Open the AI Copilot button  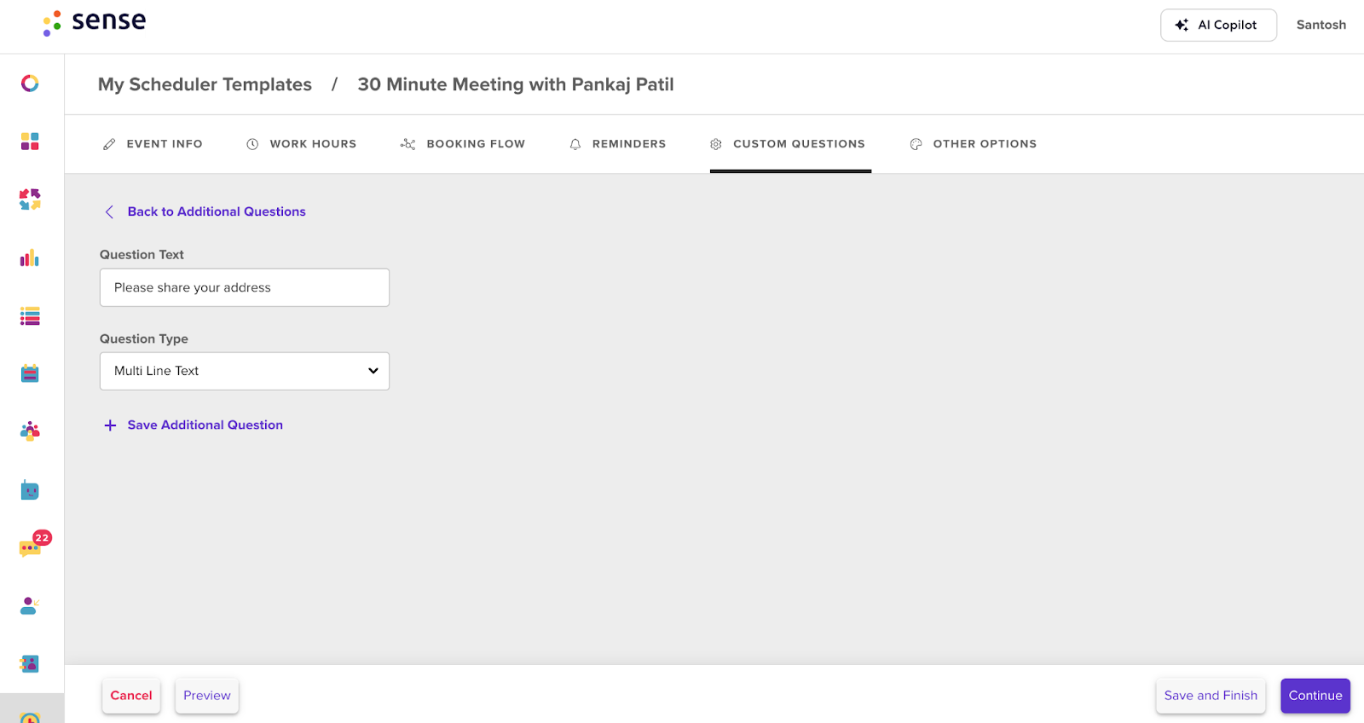point(1218,25)
